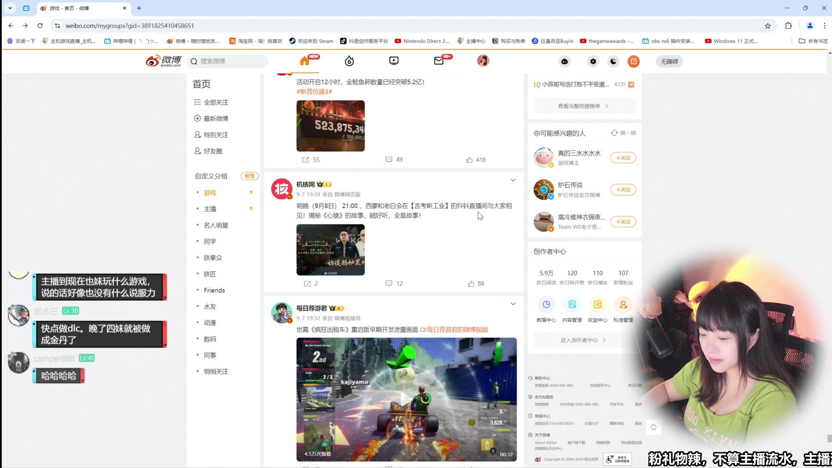Screen dimensions: 832x468
Task: Expand the 机核网 post options chevron
Action: [513, 180]
